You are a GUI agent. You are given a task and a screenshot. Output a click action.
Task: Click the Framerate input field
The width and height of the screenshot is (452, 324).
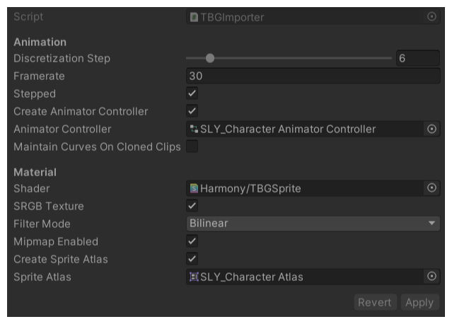click(312, 76)
